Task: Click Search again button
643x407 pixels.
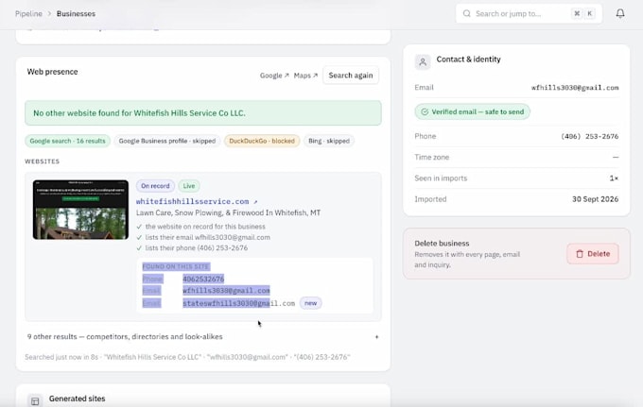Action: (351, 76)
